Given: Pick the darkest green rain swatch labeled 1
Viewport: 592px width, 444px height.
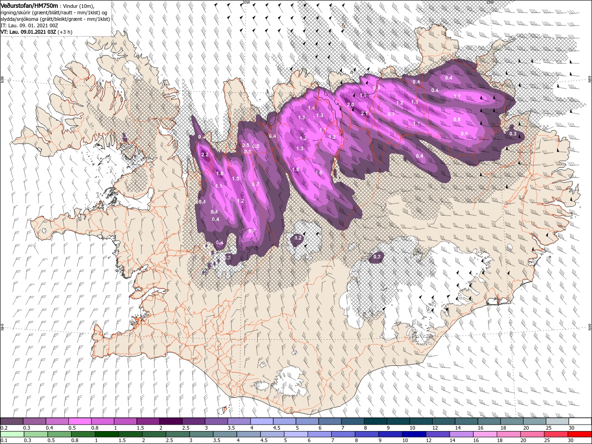Looking at the screenshot, I should coord(106,434).
